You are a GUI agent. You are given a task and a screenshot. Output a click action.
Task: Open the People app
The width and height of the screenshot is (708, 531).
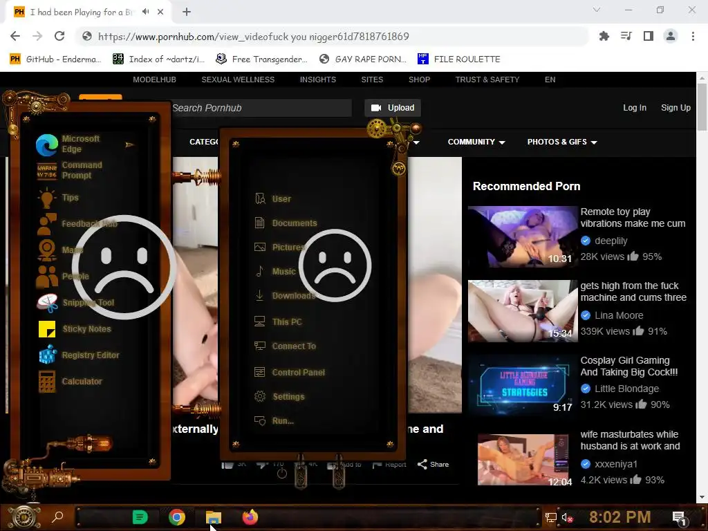click(63, 276)
